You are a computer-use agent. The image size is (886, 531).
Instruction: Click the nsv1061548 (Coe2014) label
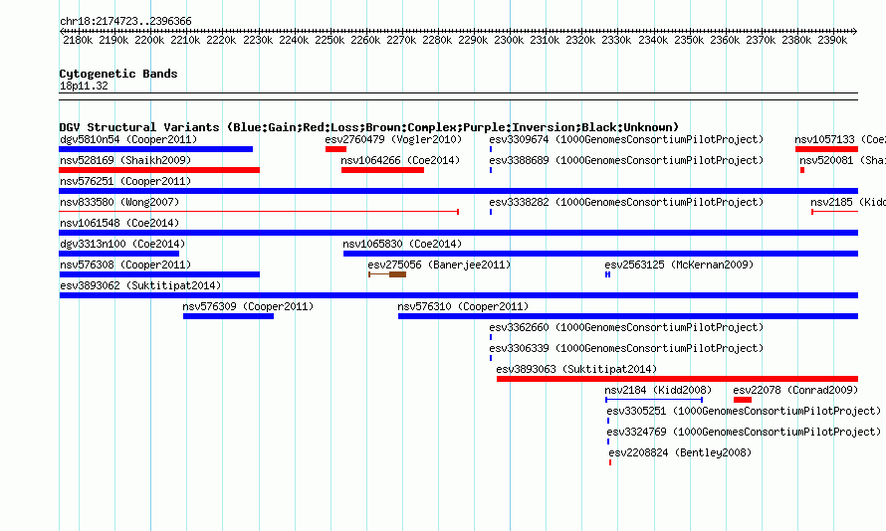pos(119,223)
